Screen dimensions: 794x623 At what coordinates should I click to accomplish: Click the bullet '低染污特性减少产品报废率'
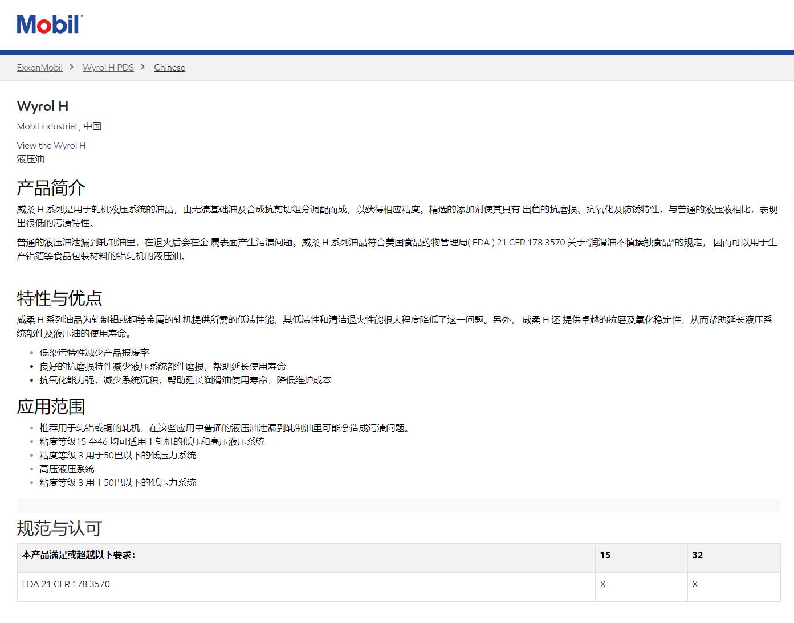(x=95, y=353)
